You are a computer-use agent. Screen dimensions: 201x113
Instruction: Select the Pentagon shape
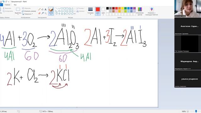[62, 11]
